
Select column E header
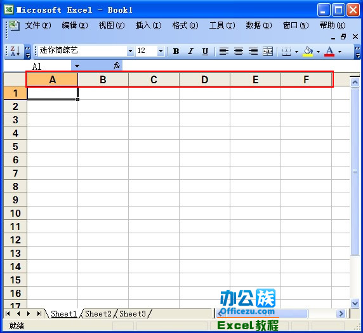point(255,79)
